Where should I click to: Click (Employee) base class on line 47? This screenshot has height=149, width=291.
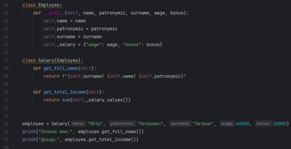67,61
